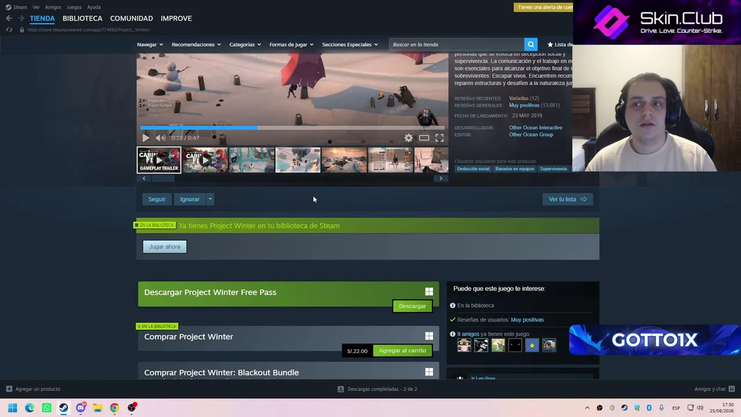Open the IMPROVE profile tab
This screenshot has width=741, height=417.
pos(176,19)
